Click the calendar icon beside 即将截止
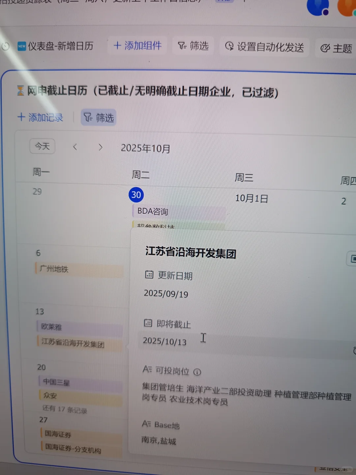The height and width of the screenshot is (475, 356). pos(148,323)
